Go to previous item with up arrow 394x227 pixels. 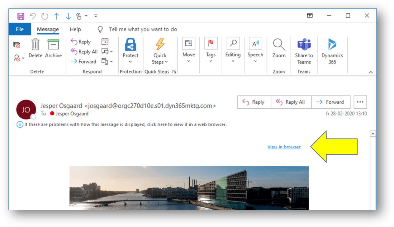point(56,16)
